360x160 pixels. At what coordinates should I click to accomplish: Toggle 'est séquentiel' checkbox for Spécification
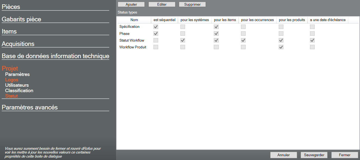pos(156,27)
